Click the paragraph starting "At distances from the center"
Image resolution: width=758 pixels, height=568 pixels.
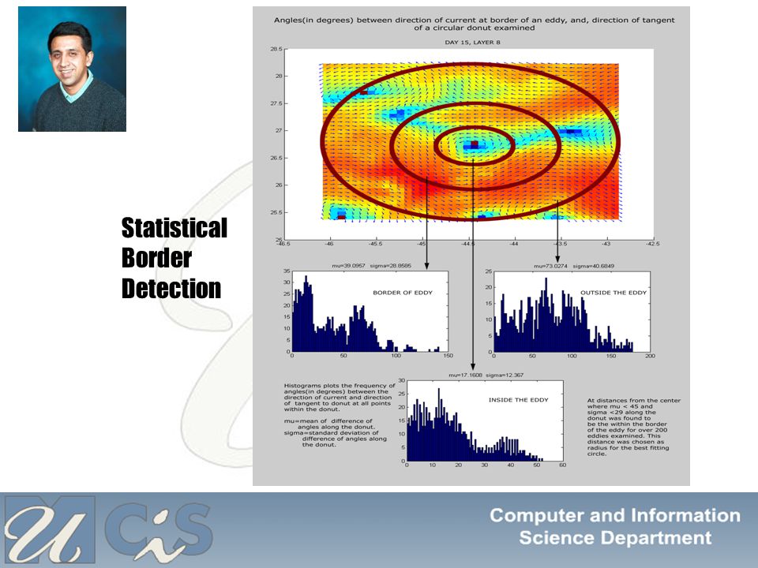coord(634,427)
